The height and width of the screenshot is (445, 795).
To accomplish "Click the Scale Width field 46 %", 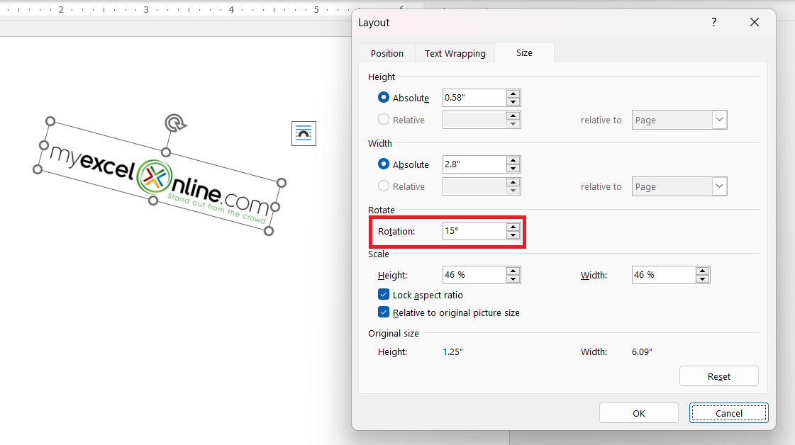I will tap(663, 275).
